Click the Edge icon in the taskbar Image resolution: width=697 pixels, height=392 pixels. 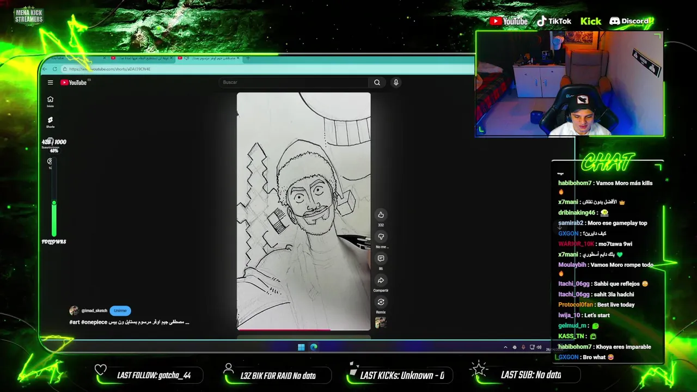(314, 347)
